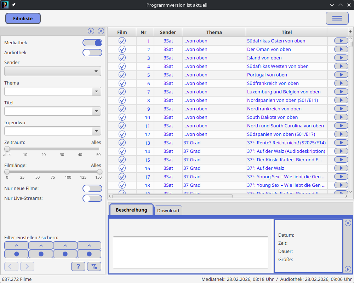Save third filter profile dot button
This screenshot has height=283, width=354.
[x=65, y=254]
